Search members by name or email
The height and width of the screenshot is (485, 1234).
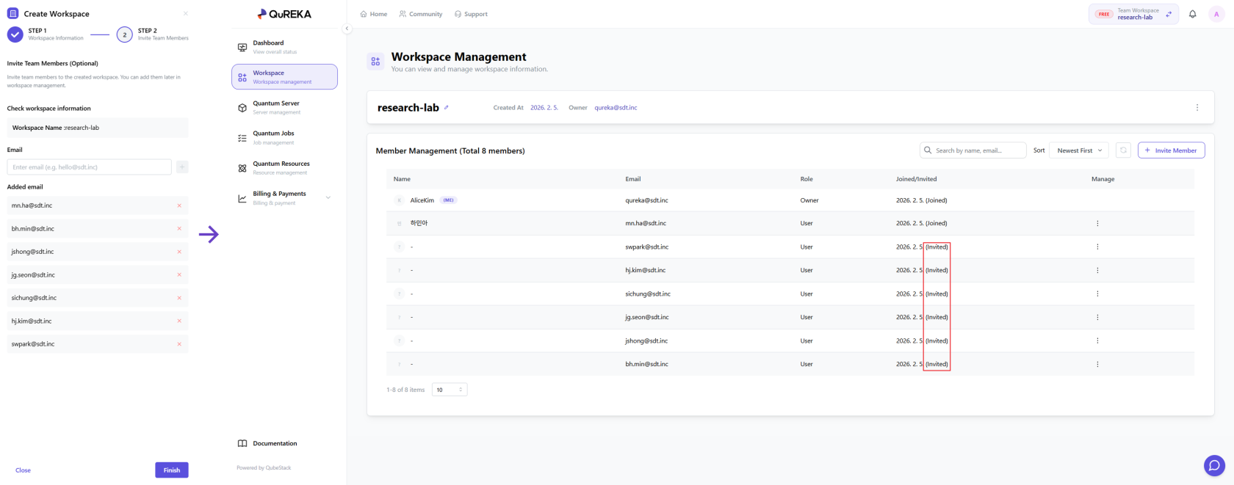pos(973,150)
